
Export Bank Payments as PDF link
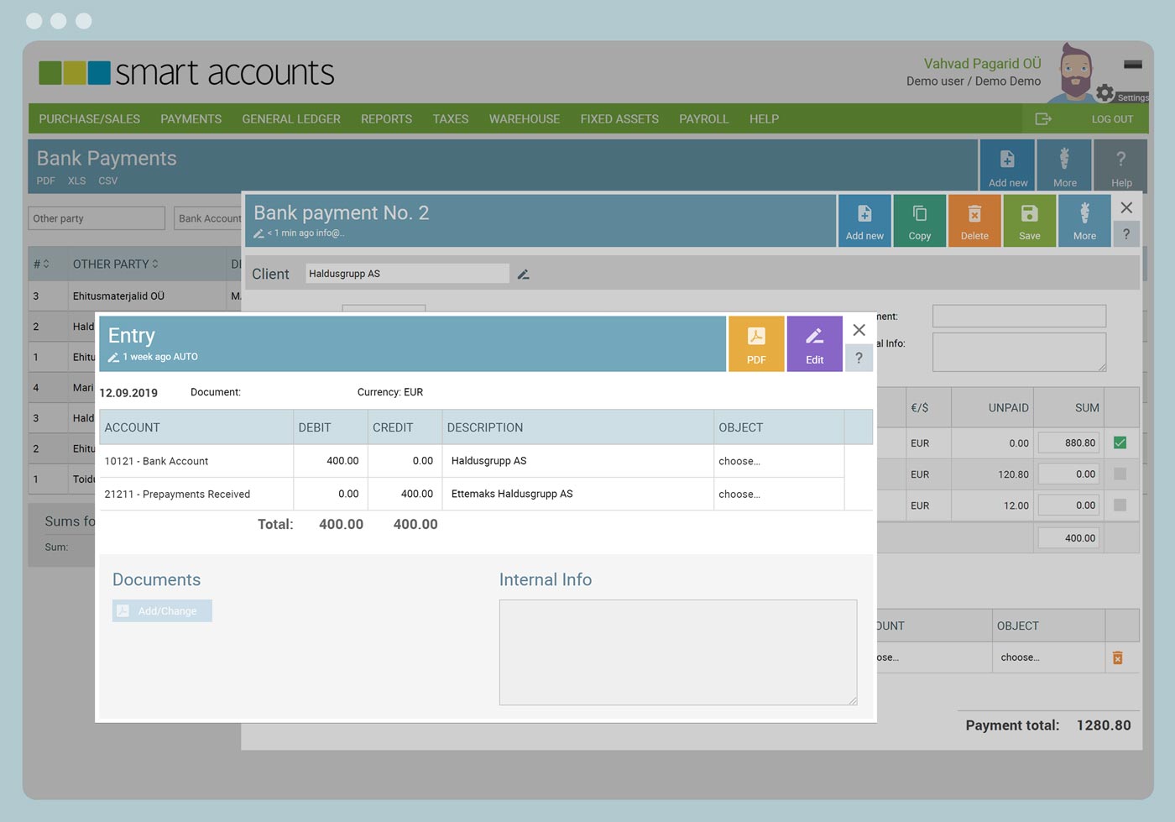point(45,181)
